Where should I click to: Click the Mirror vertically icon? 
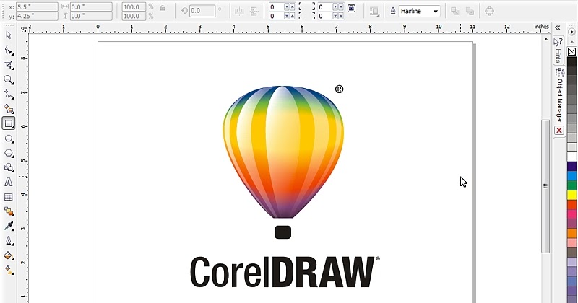pyautogui.click(x=254, y=11)
